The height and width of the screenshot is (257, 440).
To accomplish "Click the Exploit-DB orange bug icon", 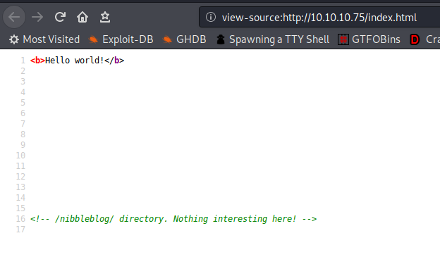I will (93, 39).
